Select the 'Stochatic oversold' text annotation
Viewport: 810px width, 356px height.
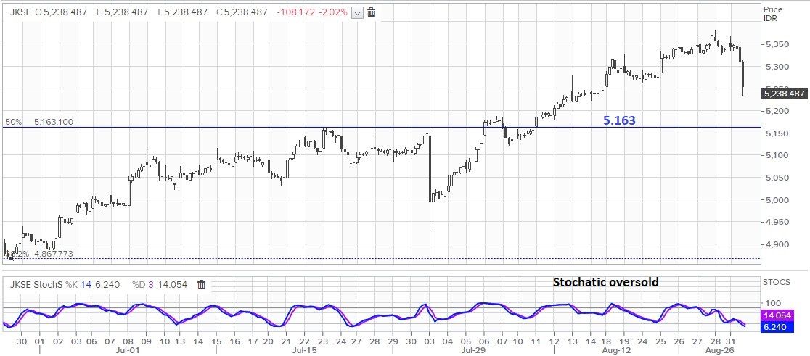click(606, 282)
